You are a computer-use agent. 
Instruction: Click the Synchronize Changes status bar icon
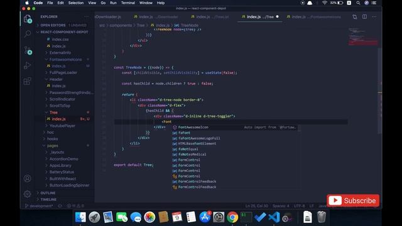60,206
